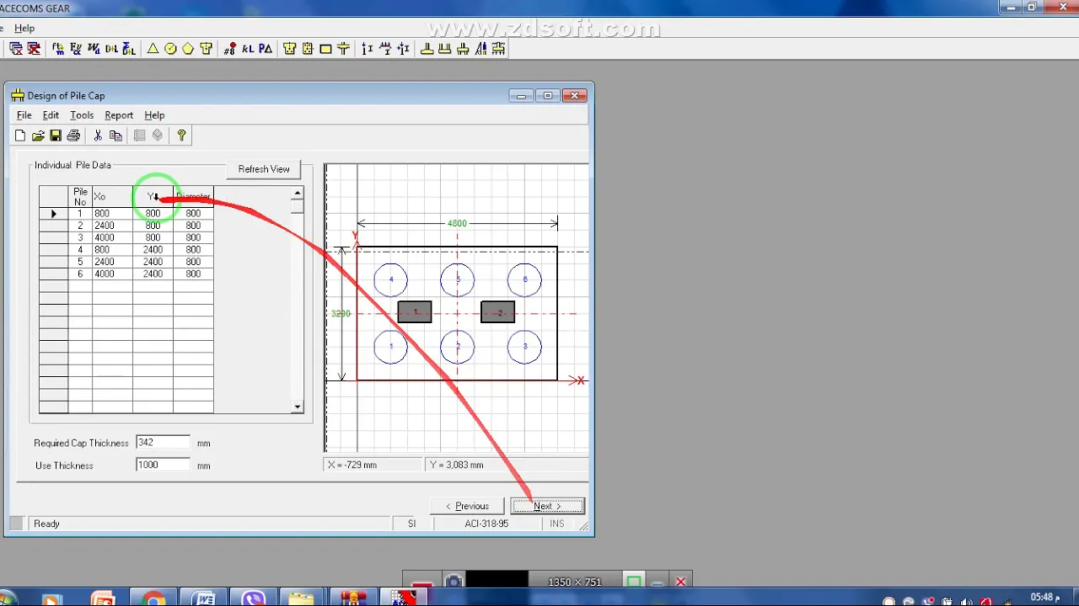Open Help menu of the GEAR main window
Viewport: 1079px width, 606px height.
click(24, 28)
